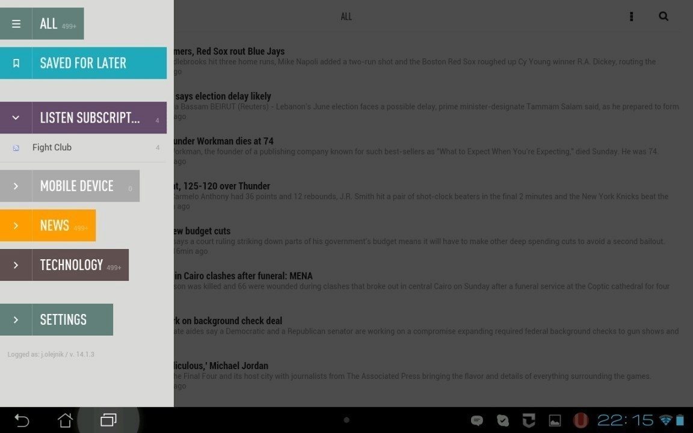693x433 pixels.
Task: Expand the Mobile Device chevron
Action: pos(16,186)
